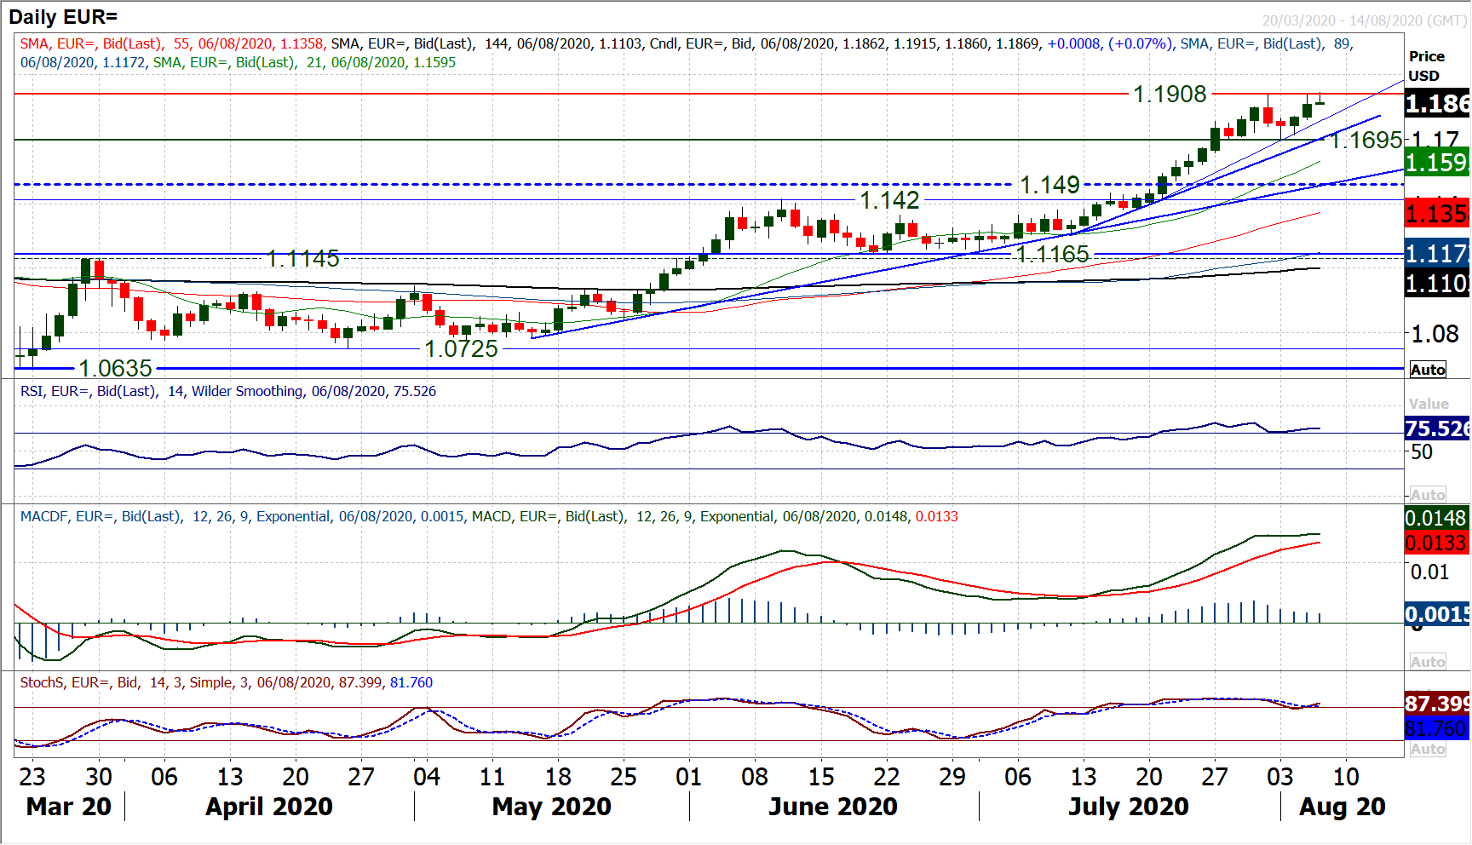Click the green 0.0148 MACD value tag
1472x845 pixels.
1436,518
